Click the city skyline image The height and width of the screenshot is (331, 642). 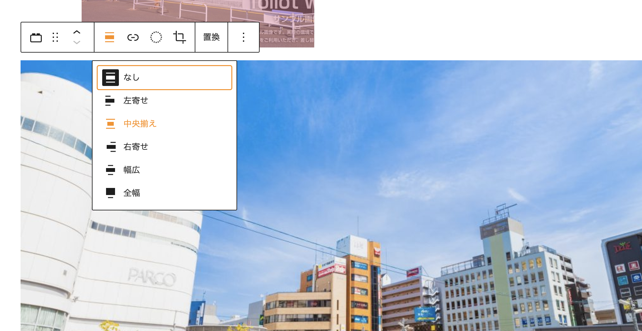pos(418,192)
